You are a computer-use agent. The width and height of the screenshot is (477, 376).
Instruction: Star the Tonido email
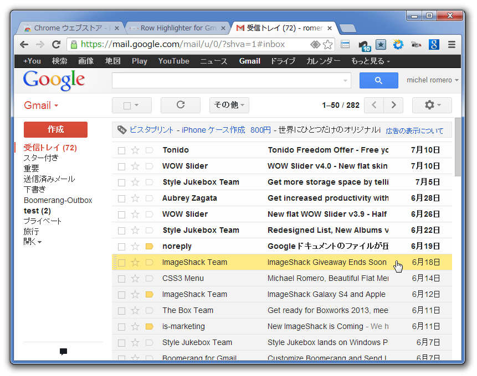(135, 150)
